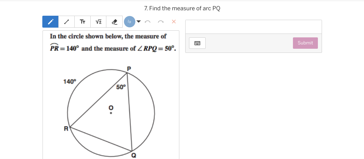Click the center point O of the circle

pyautogui.click(x=111, y=113)
